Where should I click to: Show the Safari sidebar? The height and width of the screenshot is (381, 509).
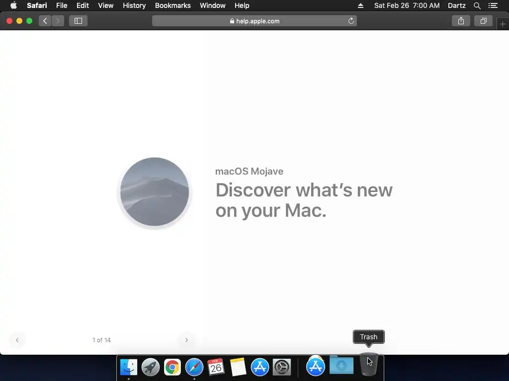(78, 21)
